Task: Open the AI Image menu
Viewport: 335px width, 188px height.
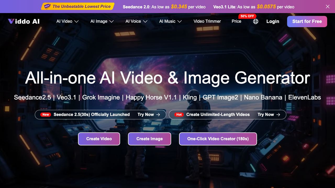Action: (102, 21)
